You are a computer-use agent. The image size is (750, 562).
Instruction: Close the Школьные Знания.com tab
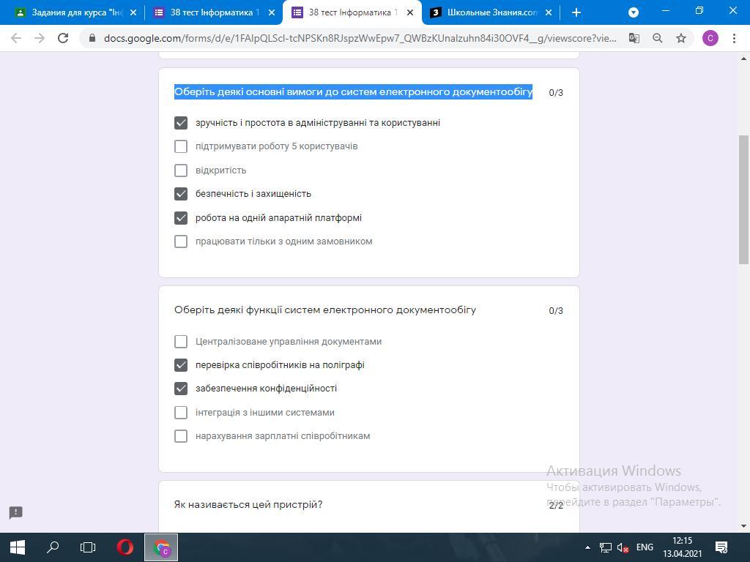click(549, 13)
